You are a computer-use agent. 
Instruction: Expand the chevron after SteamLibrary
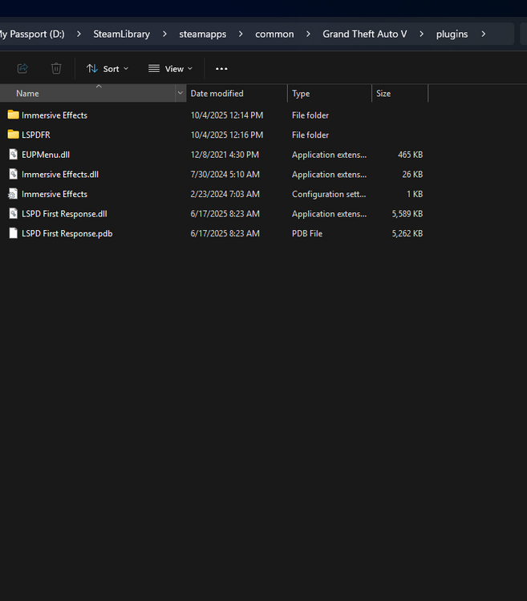pos(164,34)
